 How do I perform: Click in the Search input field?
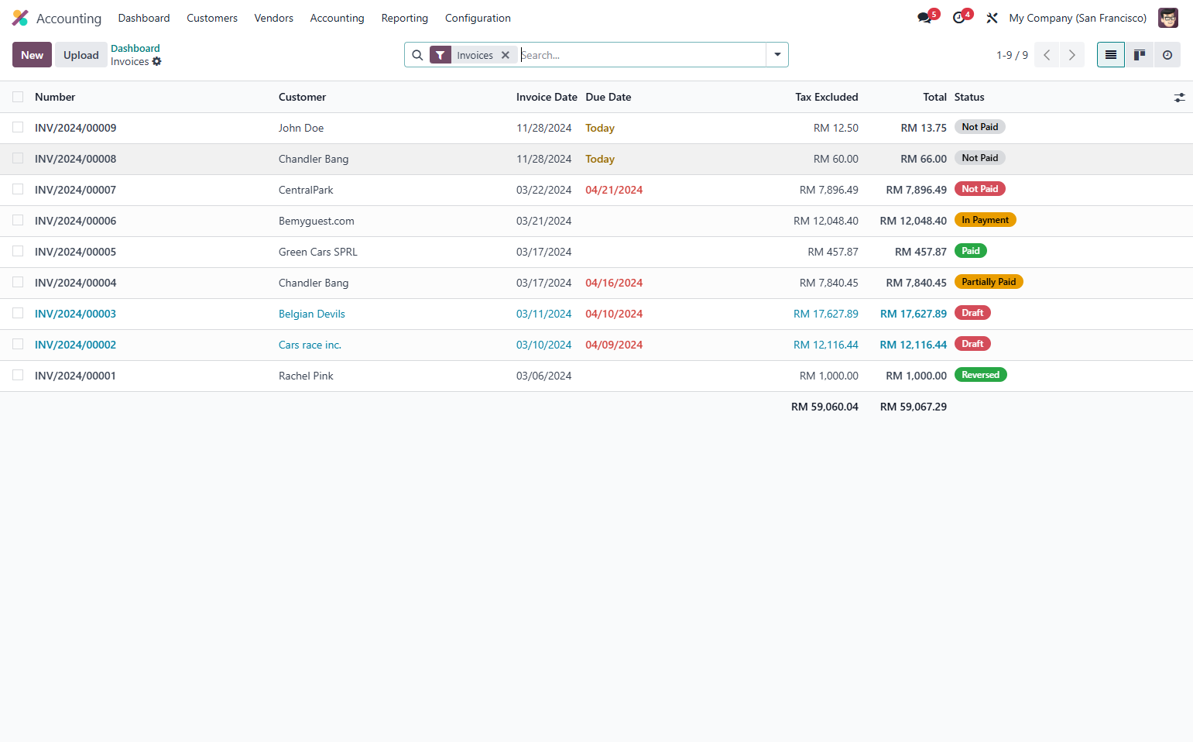pos(642,55)
